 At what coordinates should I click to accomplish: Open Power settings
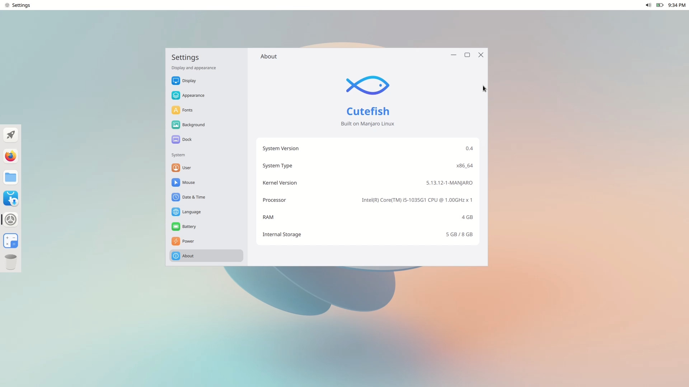(187, 241)
